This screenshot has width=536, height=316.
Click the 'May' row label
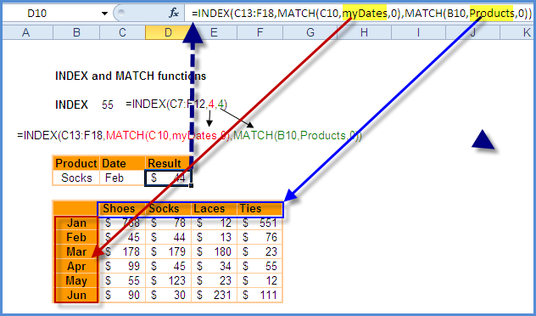coord(76,280)
